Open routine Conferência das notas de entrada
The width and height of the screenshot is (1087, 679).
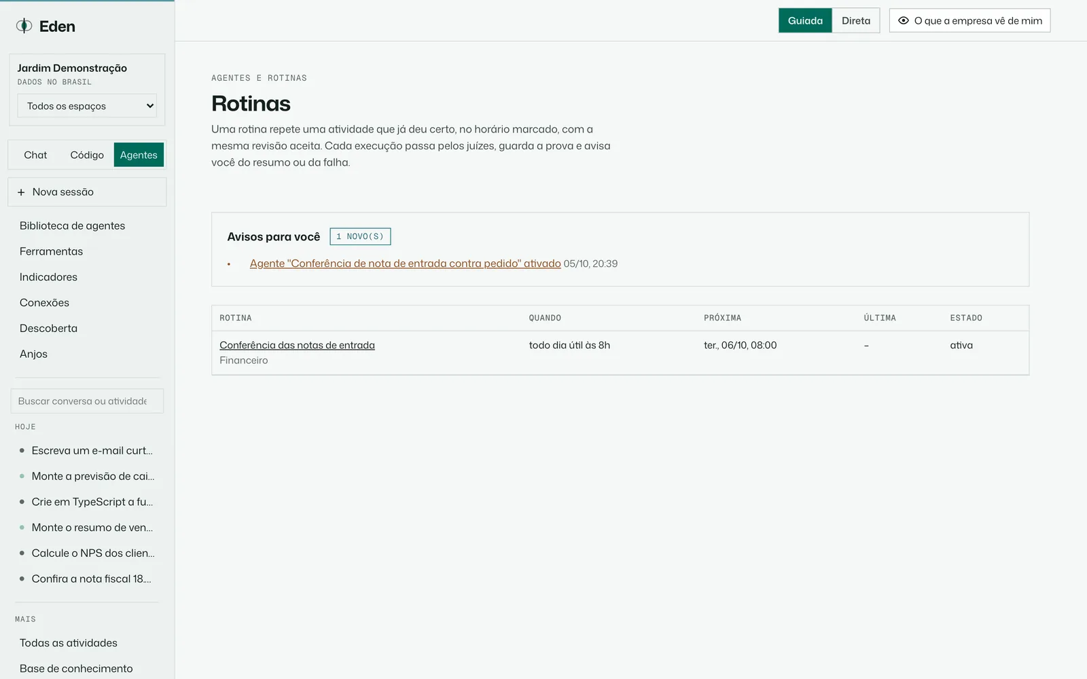click(297, 345)
